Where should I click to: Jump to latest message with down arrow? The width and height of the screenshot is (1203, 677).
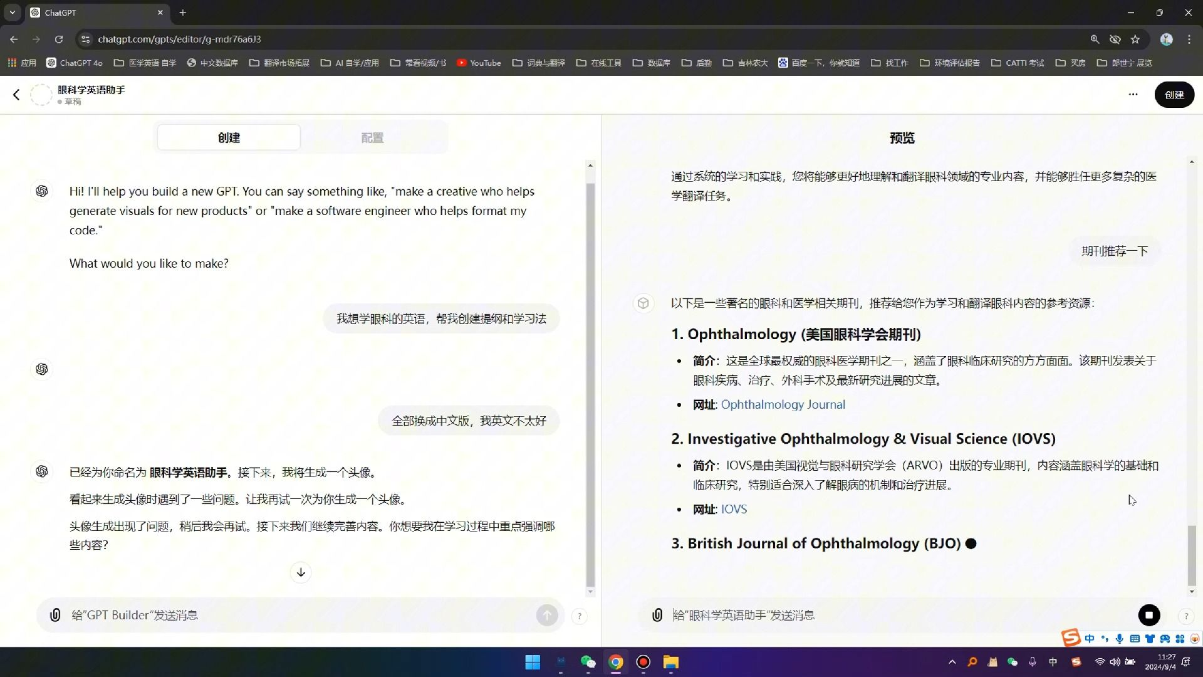point(301,572)
